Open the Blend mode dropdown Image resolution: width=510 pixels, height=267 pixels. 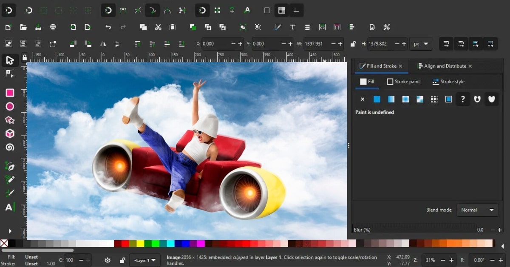pyautogui.click(x=477, y=210)
